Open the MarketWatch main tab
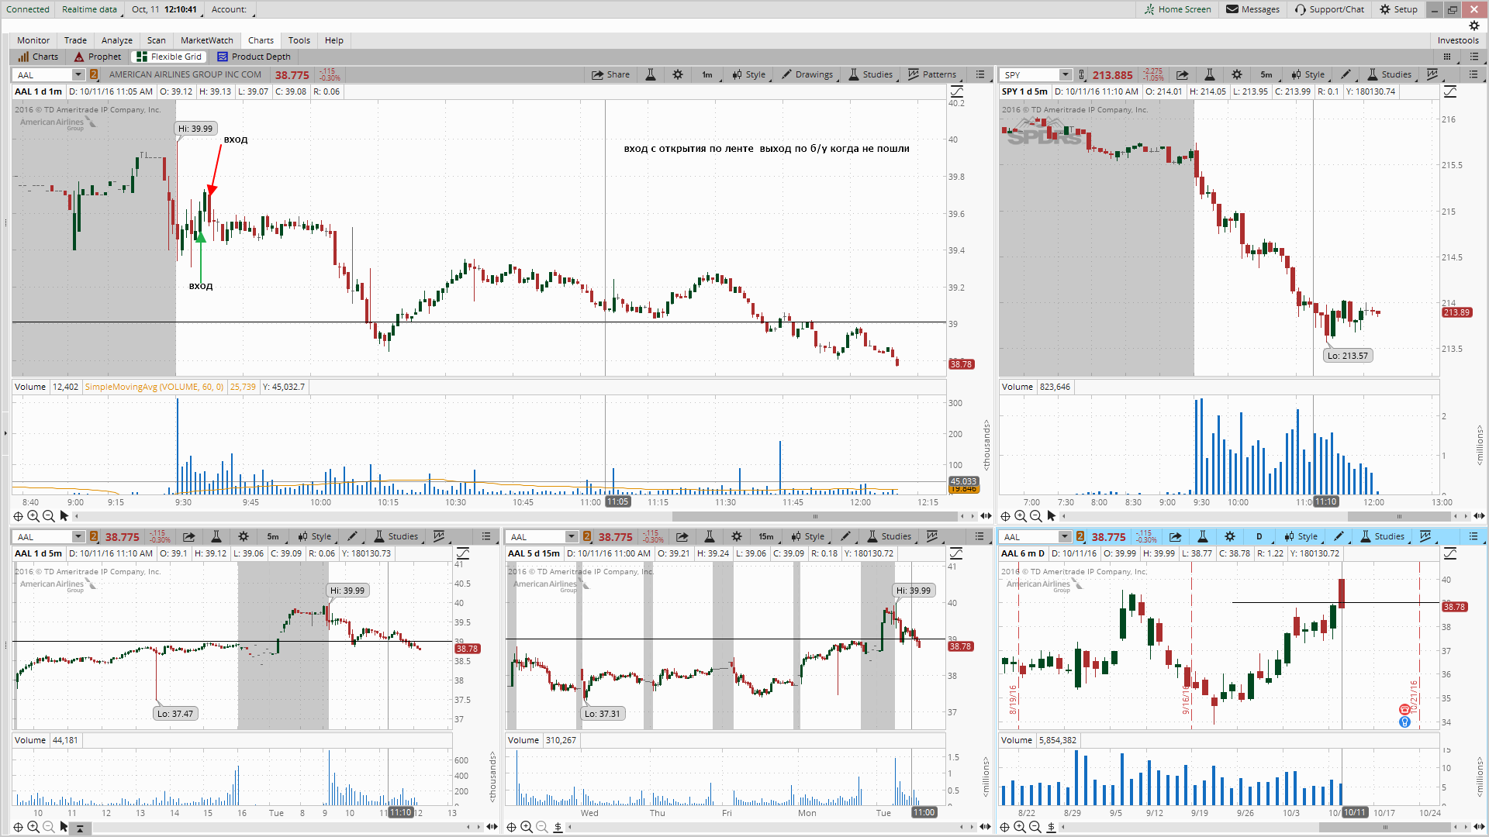This screenshot has height=837, width=1489. click(207, 40)
